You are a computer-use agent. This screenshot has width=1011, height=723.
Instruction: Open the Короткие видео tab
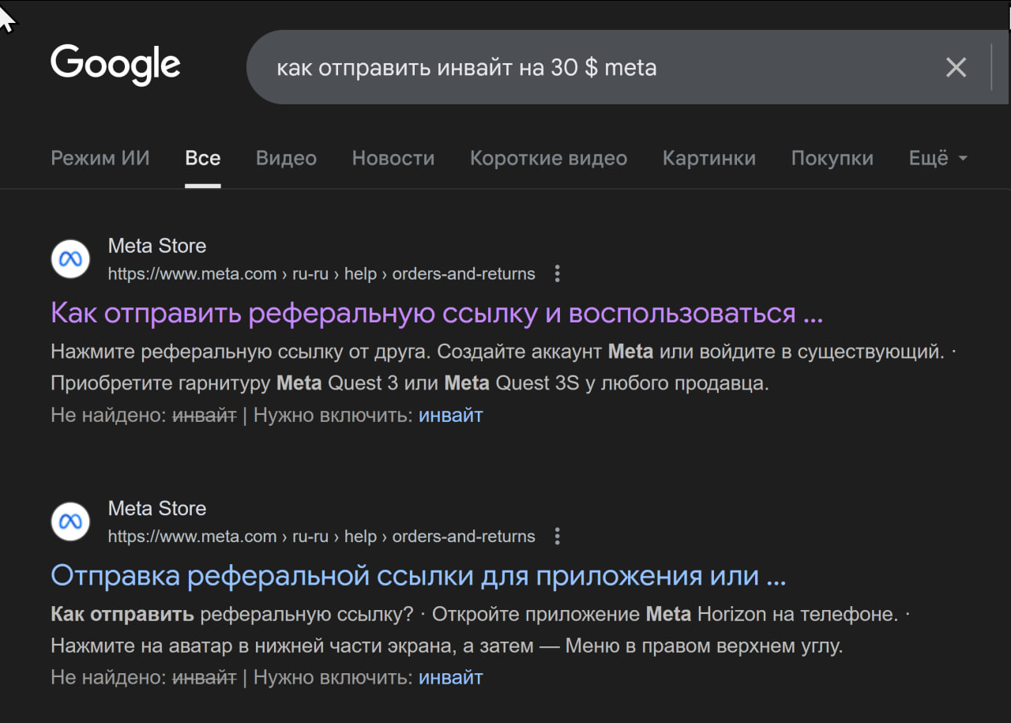point(548,158)
